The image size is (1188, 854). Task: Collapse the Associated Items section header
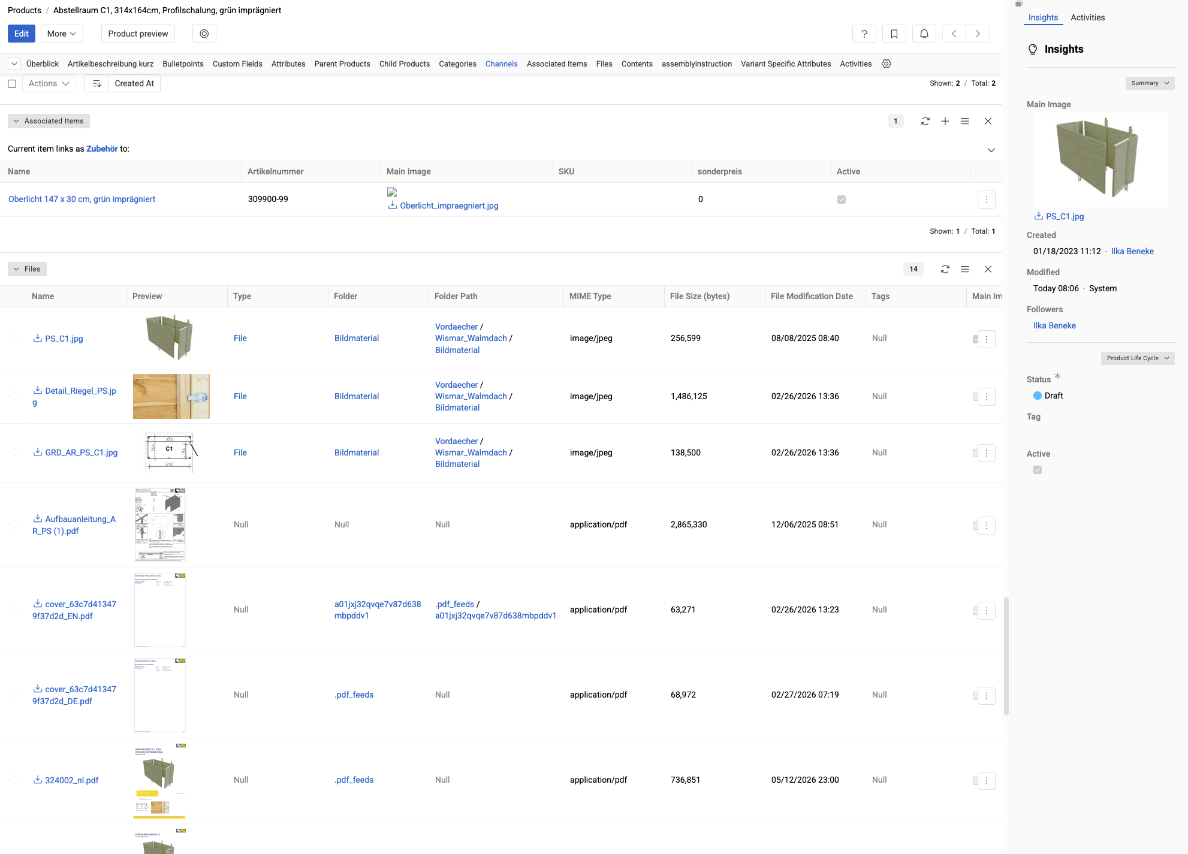pos(49,121)
